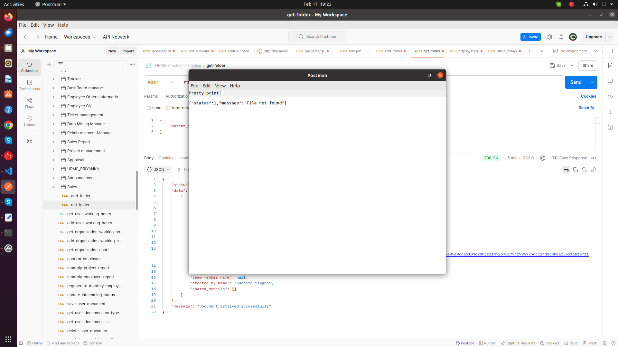Viewport: 618px width, 347px height.
Task: Click the Save Response button
Action: coord(569,158)
